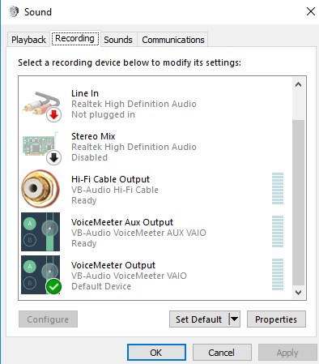The width and height of the screenshot is (319, 364).
Task: Click the VoiceMeeter Output level meter
Action: pos(278,274)
